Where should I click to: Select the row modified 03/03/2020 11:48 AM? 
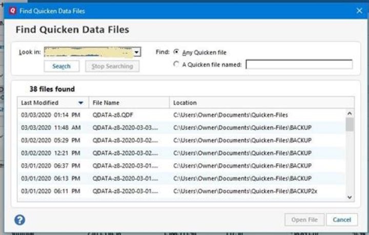[181, 127]
